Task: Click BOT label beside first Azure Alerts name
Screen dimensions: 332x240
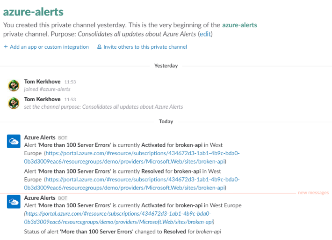Action: (63, 138)
